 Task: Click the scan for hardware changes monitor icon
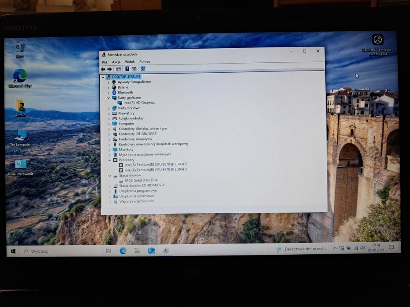[x=143, y=69]
